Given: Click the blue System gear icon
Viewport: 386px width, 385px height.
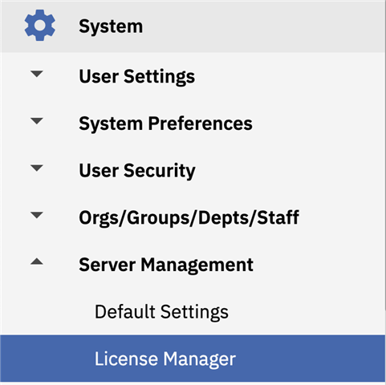Looking at the screenshot, I should click(40, 26).
